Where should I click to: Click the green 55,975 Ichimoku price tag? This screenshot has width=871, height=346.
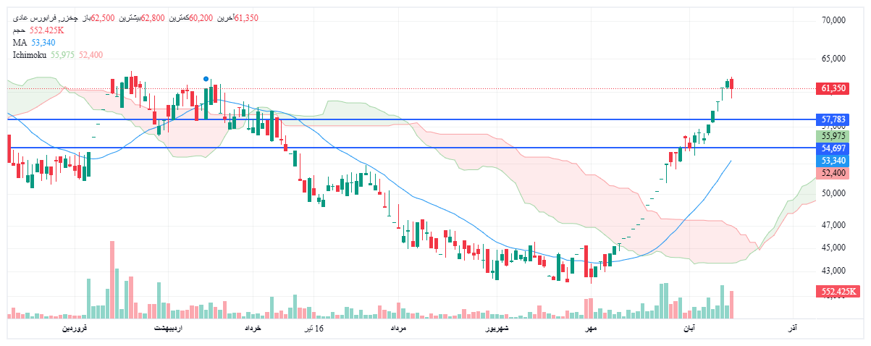pos(833,136)
